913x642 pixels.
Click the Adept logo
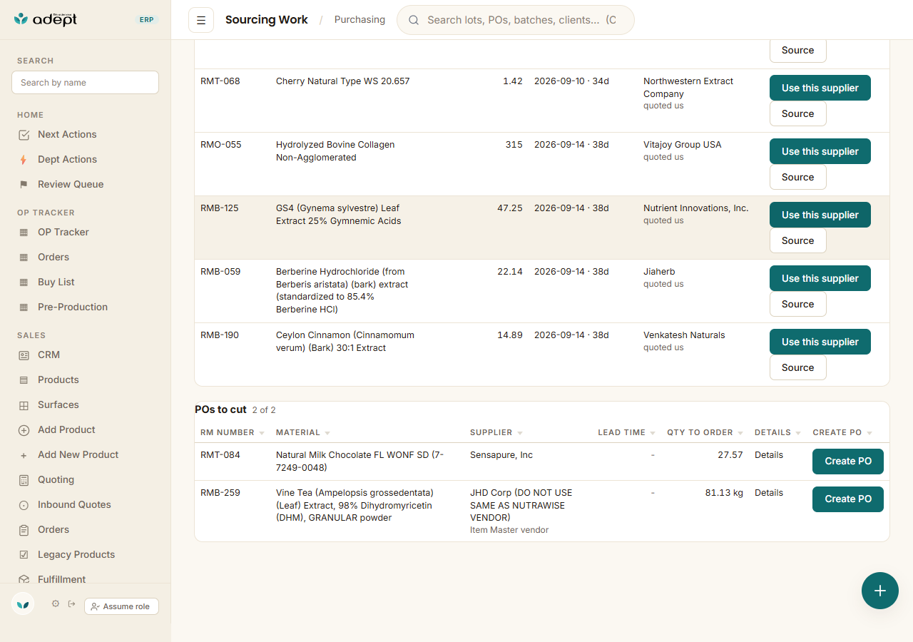pyautogui.click(x=45, y=19)
